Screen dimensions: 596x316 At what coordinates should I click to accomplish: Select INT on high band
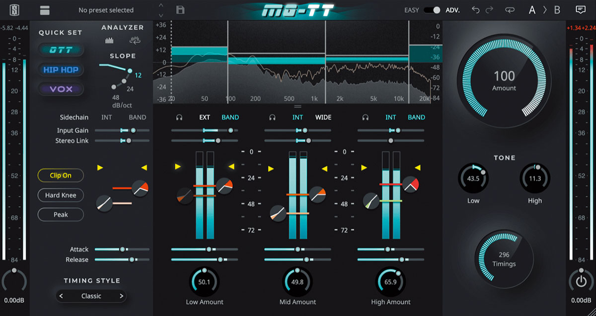coord(391,117)
